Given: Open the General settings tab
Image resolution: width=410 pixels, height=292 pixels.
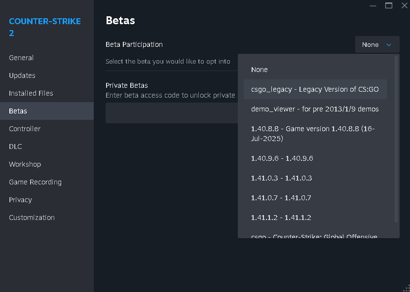Looking at the screenshot, I should 21,58.
